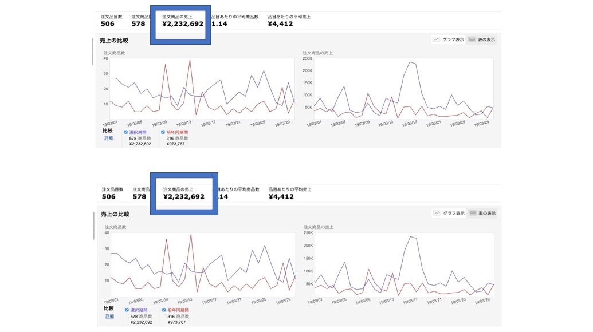The width and height of the screenshot is (593, 332).
Task: Open 詳細 link in lower comparison section
Action: tap(109, 316)
